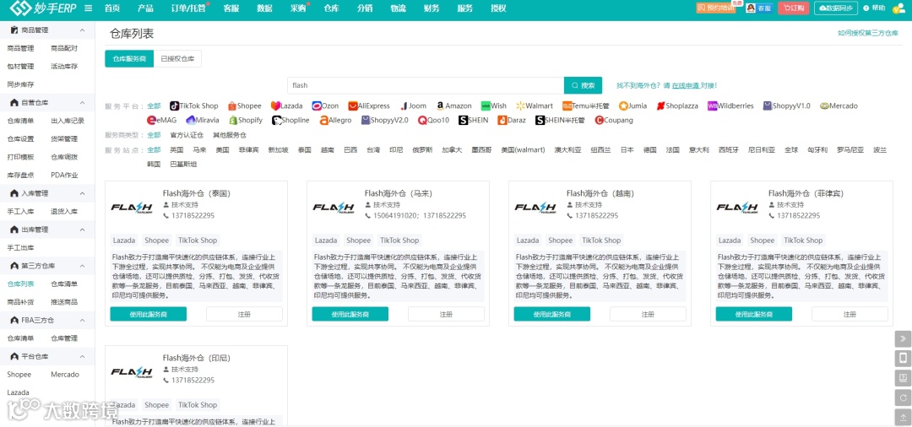This screenshot has height=427, width=912.
Task: Click the mobile phone icon on right floating bar
Action: tap(904, 358)
